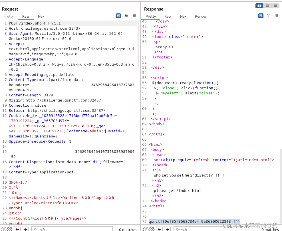Open Request panel hamburger options menu
This screenshot has width=282, height=231.
tap(134, 16)
